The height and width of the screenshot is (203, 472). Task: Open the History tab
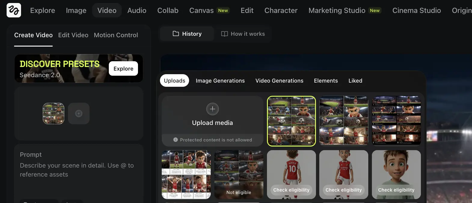[187, 34]
